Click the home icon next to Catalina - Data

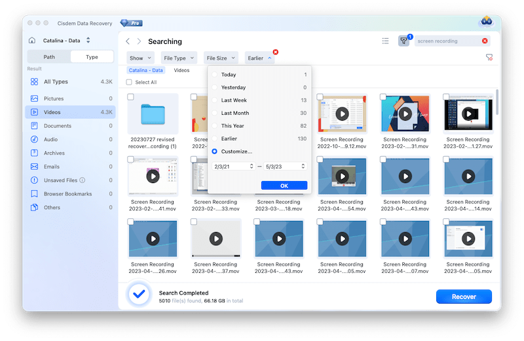32,40
